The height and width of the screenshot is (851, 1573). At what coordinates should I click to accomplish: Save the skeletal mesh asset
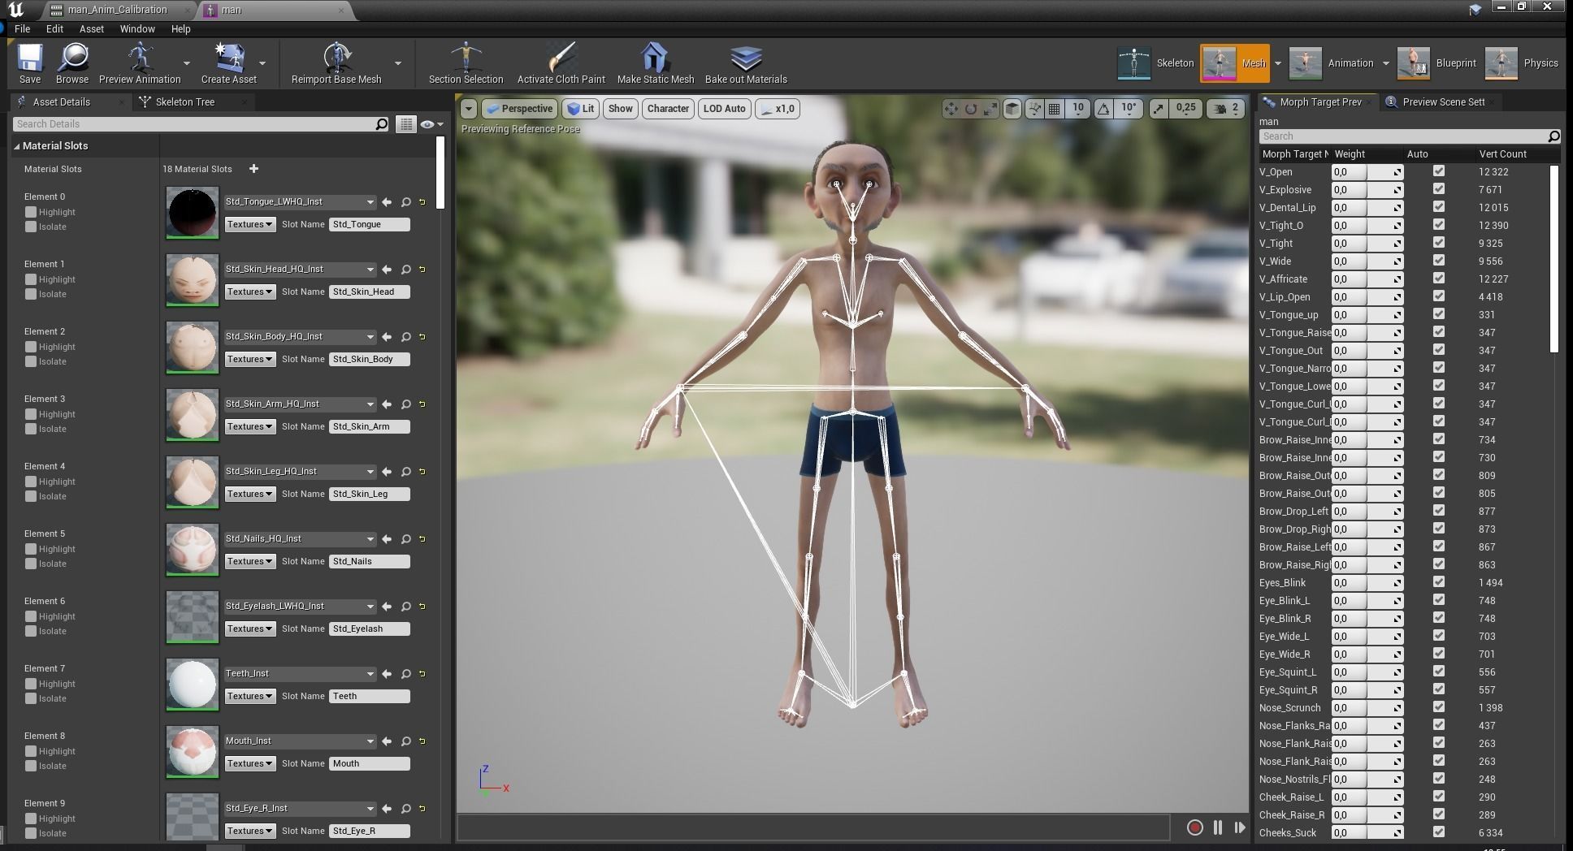tap(30, 63)
